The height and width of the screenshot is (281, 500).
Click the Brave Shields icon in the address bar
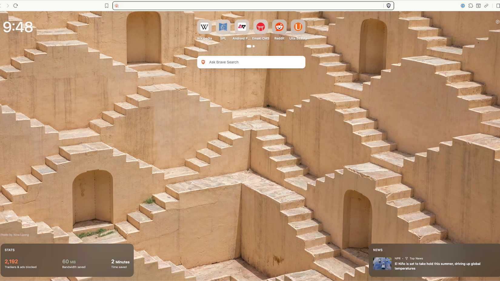click(388, 5)
